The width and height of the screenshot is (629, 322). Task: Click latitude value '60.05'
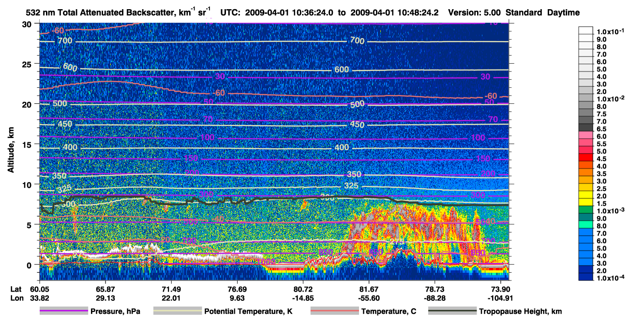pos(39,289)
